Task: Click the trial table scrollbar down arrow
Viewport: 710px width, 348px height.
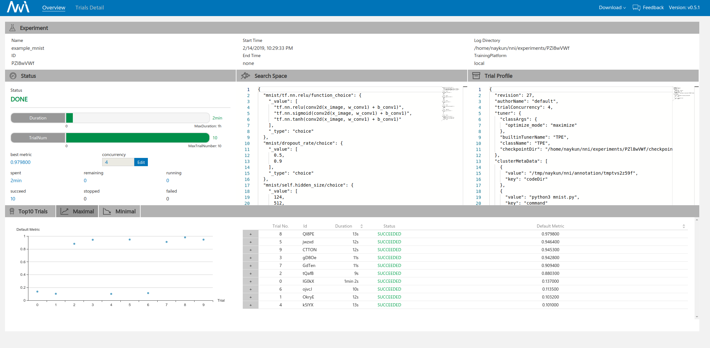Action: click(697, 317)
